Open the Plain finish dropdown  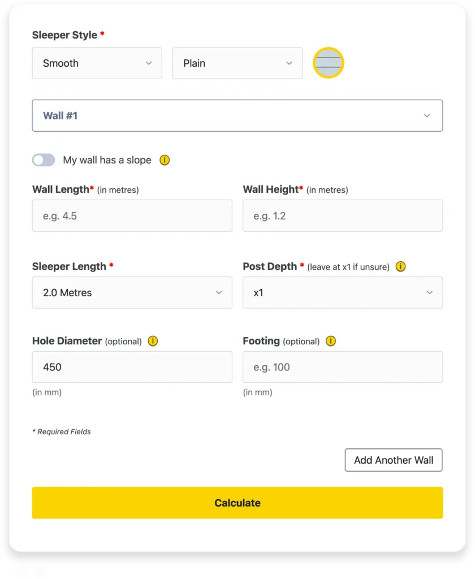[237, 63]
